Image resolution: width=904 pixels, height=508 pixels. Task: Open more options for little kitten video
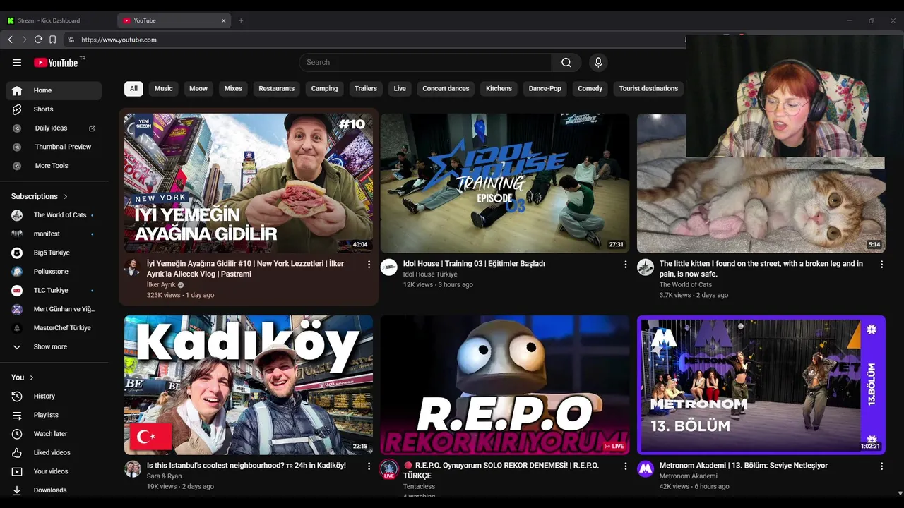tap(881, 265)
